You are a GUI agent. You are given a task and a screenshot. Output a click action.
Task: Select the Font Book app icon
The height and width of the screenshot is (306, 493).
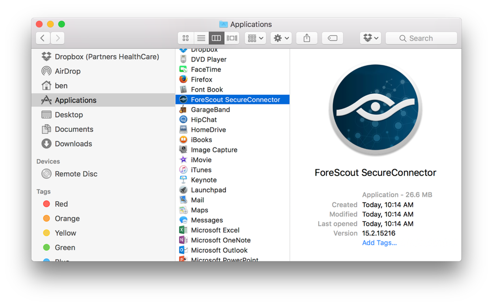tap(183, 89)
